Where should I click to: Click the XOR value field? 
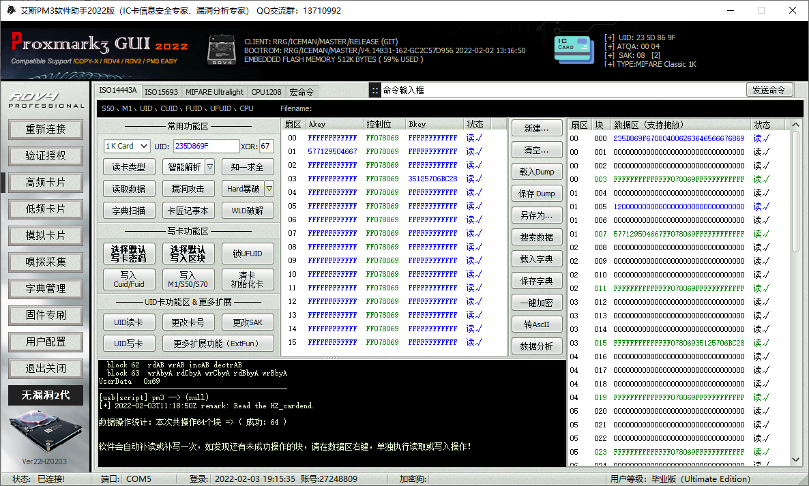point(266,146)
